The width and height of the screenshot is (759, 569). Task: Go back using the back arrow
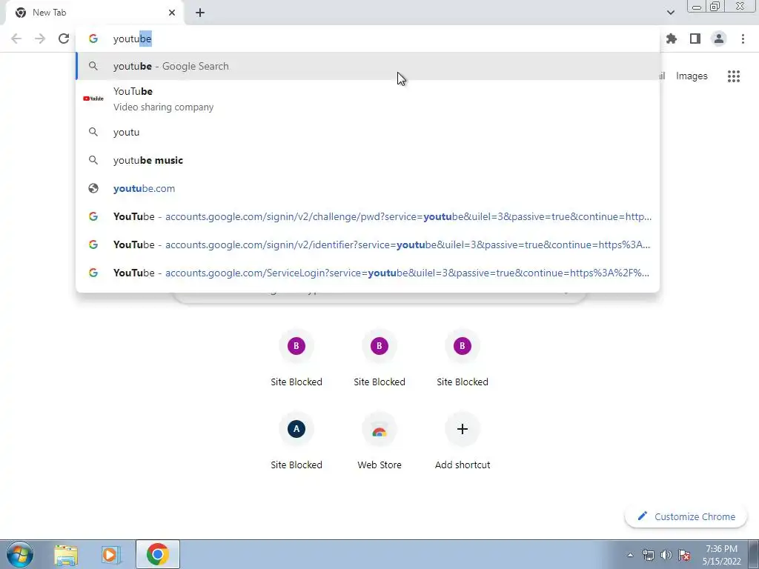16,39
